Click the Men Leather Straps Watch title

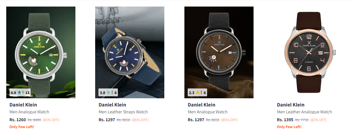point(123,112)
